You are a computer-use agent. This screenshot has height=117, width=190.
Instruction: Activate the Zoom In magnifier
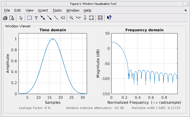pyautogui.click(x=71, y=18)
